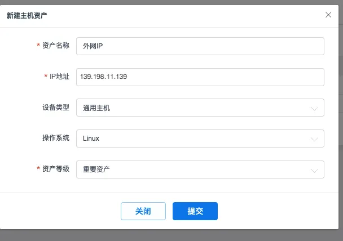Submit the form with 提交 button
Viewport: 343px width, 241px height.
pos(195,211)
